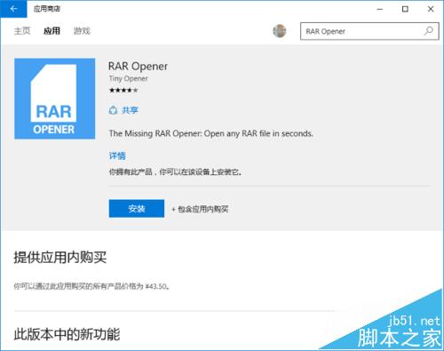444x351 pixels.
Task: Click the 提供应用内购买 heading
Action: (60, 257)
